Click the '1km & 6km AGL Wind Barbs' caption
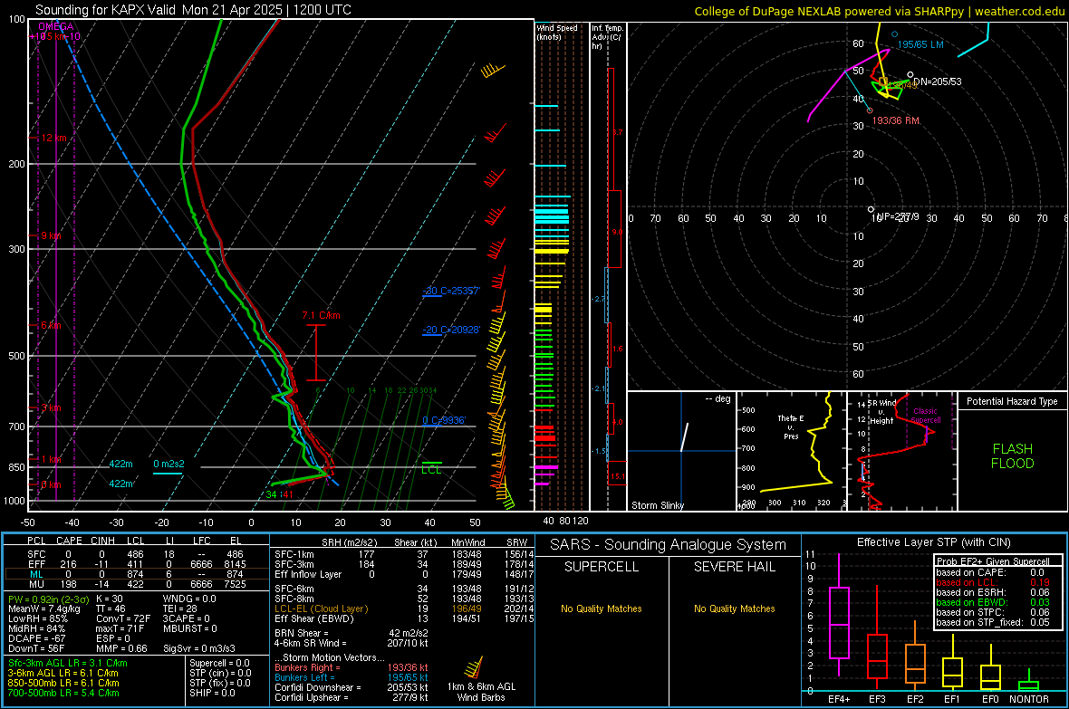This screenshot has height=709, width=1069. point(481,692)
